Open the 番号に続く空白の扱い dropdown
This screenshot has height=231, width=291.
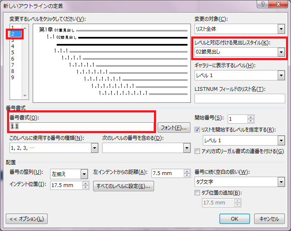pyautogui.click(x=281, y=182)
